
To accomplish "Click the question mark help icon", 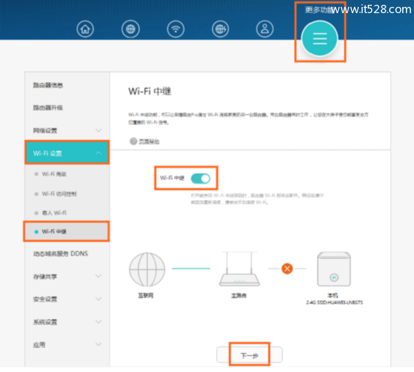I will (133, 141).
